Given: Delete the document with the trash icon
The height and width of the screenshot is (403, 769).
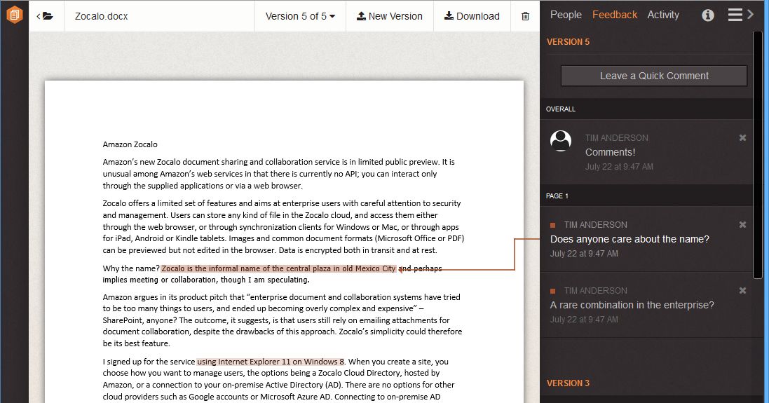Looking at the screenshot, I should pyautogui.click(x=525, y=16).
